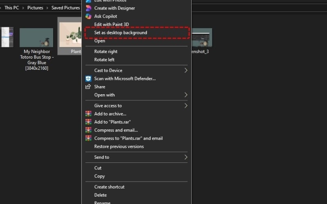
Task: Choose Edit with Paint 3D
Action: (x=111, y=24)
